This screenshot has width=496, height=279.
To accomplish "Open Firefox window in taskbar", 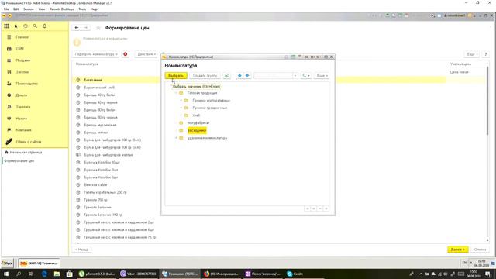I will 222,274.
